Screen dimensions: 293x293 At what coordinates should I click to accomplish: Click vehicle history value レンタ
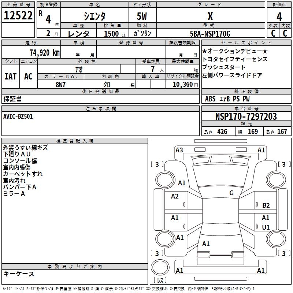[79, 34]
